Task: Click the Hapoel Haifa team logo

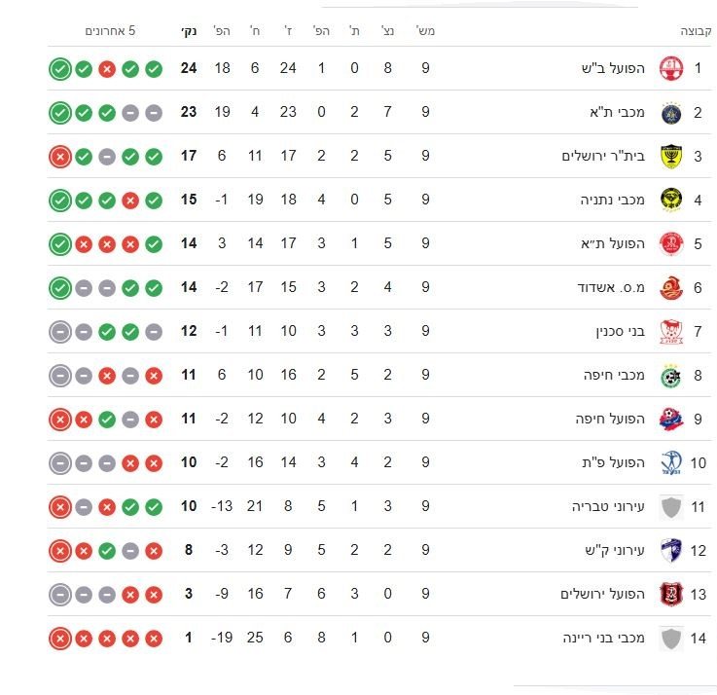Action: click(670, 420)
